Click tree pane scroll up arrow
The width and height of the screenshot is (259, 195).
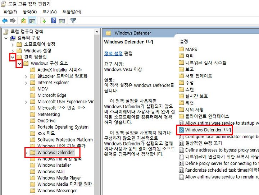click(97, 32)
